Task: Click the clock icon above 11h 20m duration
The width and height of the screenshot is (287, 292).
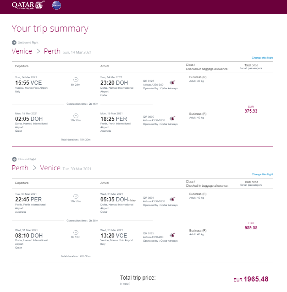Action: click(76, 116)
